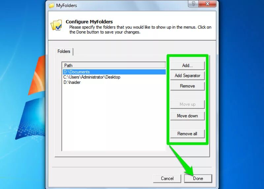Image resolution: width=264 pixels, height=189 pixels.
Task: Click the Move up button
Action: [x=187, y=104]
